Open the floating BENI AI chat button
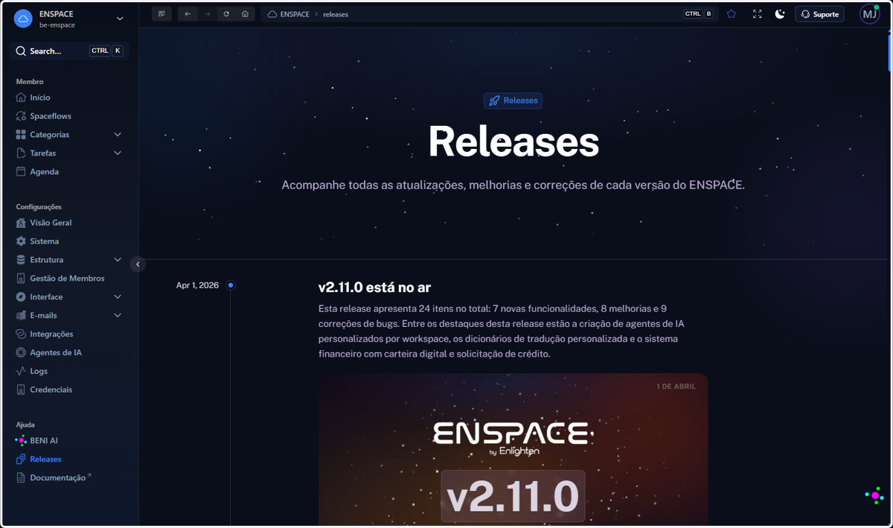This screenshot has width=893, height=528. point(875,495)
